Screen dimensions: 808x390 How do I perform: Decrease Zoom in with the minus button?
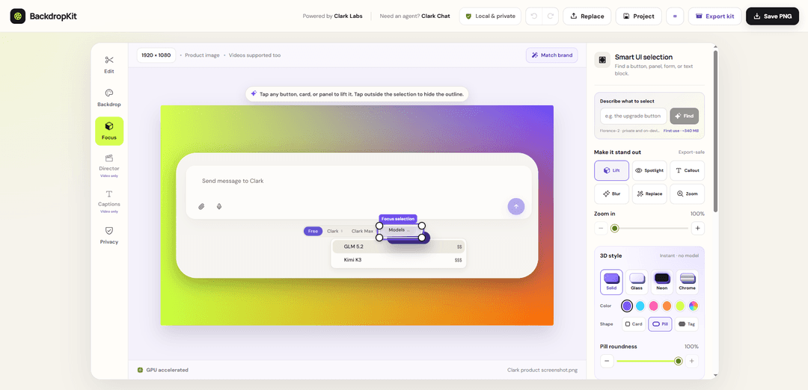coord(601,228)
